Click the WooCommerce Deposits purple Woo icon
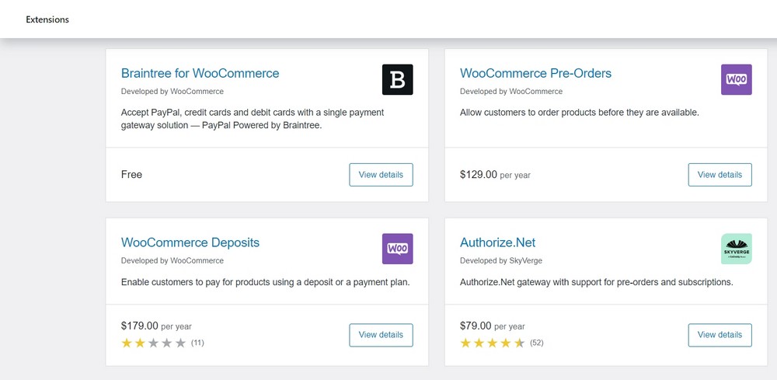Viewport: 777px width, 380px height. coord(397,249)
